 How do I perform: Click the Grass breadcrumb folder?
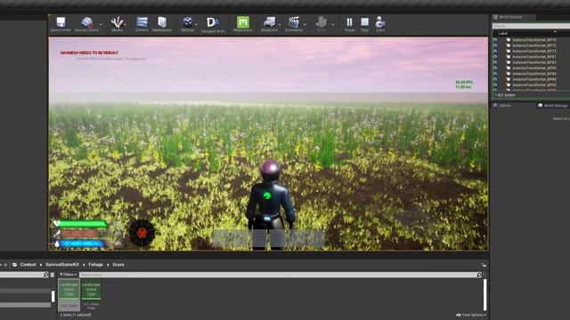(118, 265)
